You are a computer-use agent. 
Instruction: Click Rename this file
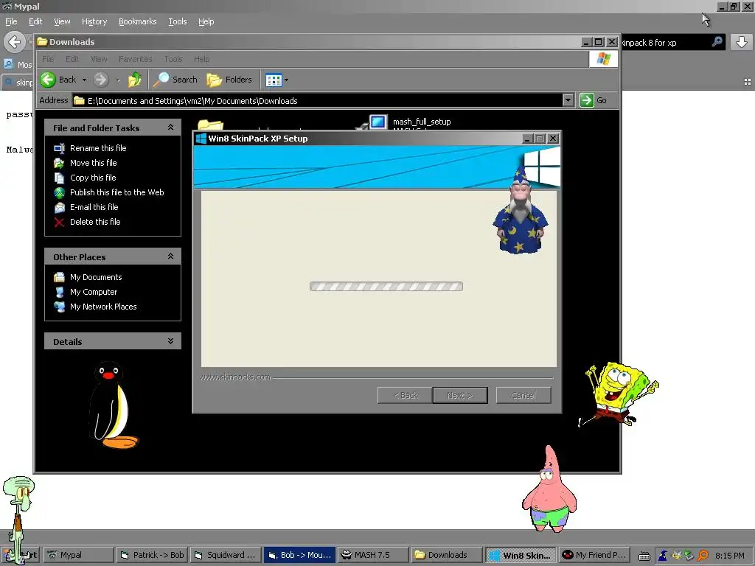coord(98,148)
